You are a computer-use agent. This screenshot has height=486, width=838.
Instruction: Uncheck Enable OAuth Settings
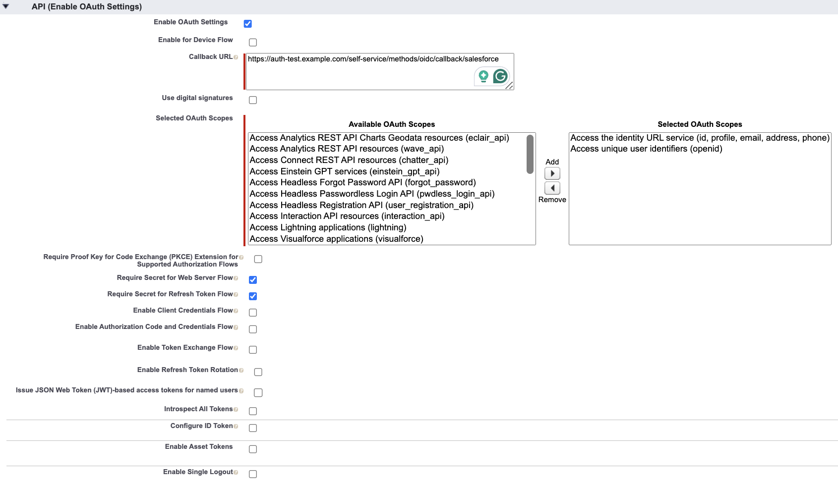247,23
